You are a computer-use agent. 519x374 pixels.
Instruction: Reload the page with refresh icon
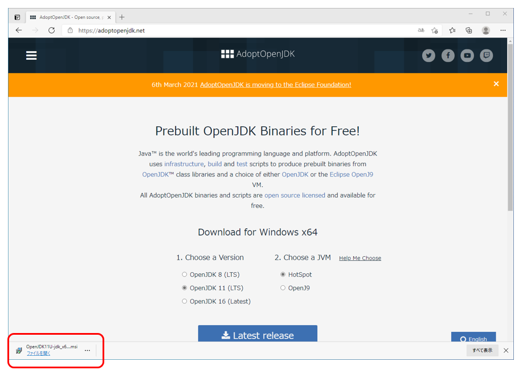coord(52,30)
